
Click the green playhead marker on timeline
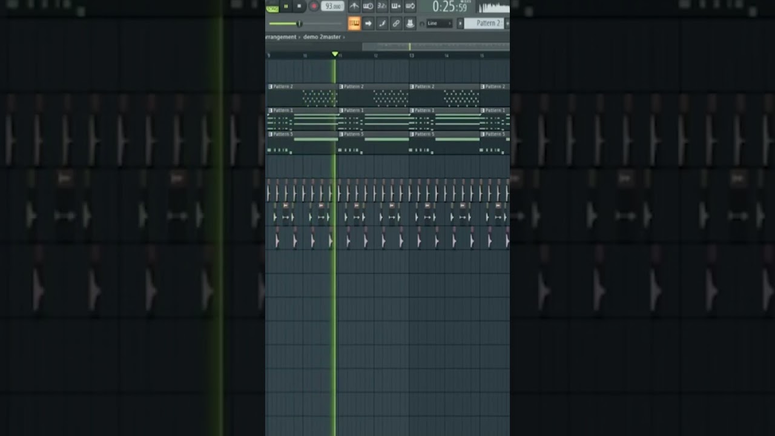point(335,54)
